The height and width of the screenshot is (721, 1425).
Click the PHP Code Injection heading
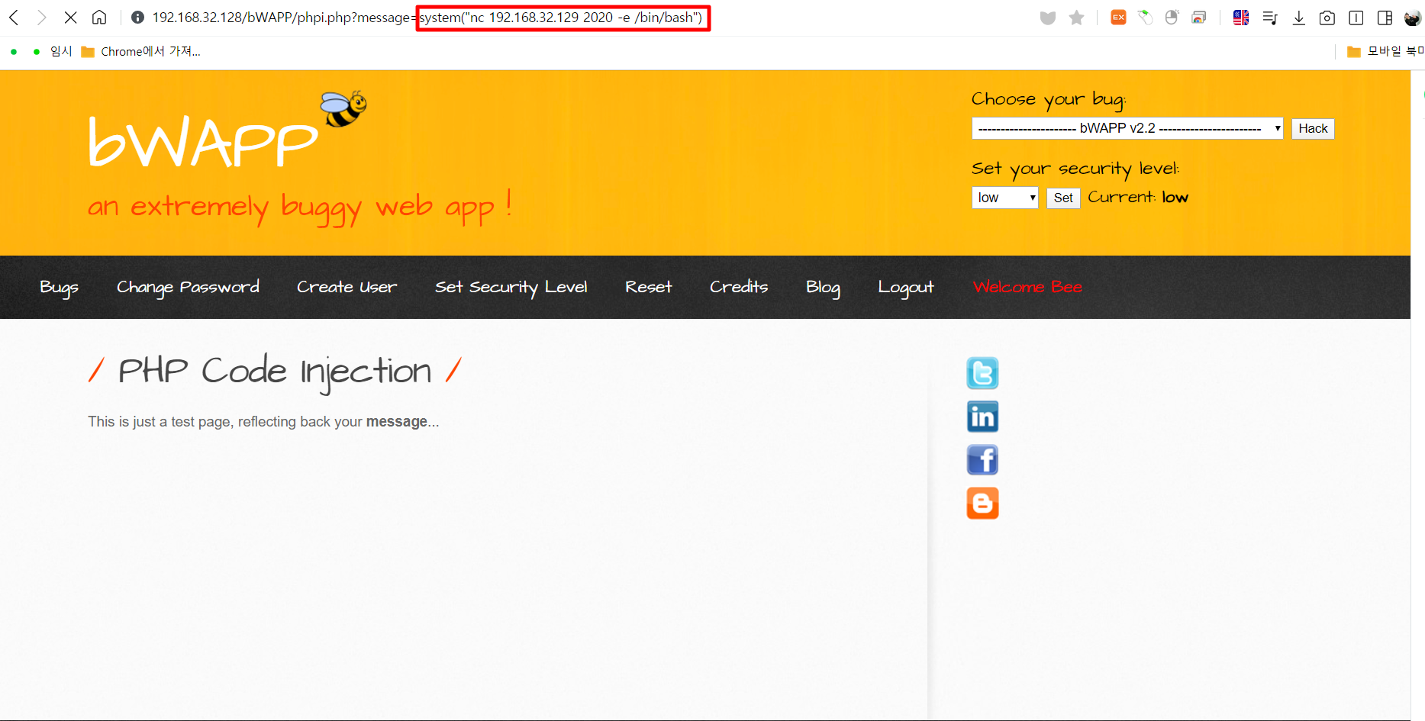coord(275,372)
